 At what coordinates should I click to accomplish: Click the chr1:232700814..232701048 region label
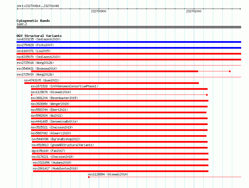38,6
